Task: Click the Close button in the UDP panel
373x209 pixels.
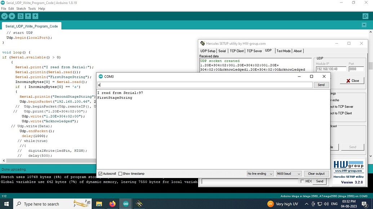Action: 351,81
